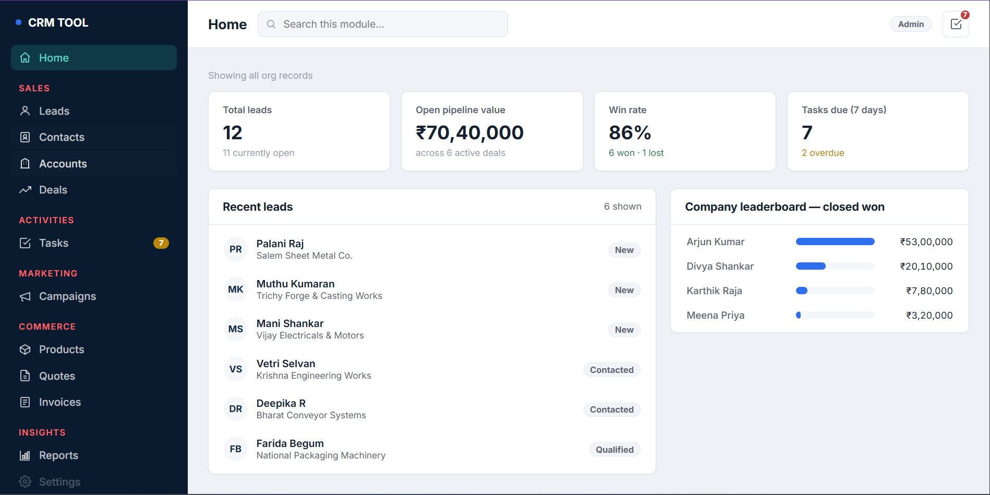
Task: Open the Tasks due (7 days) card
Action: [x=878, y=131]
